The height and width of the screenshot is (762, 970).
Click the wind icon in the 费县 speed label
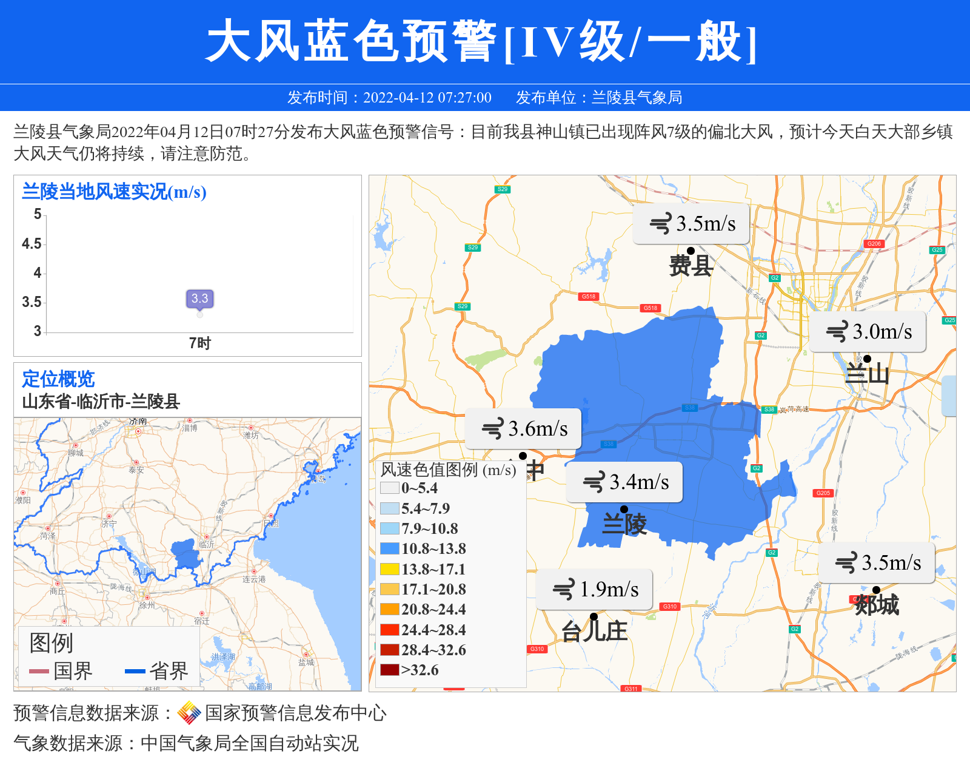tap(661, 224)
